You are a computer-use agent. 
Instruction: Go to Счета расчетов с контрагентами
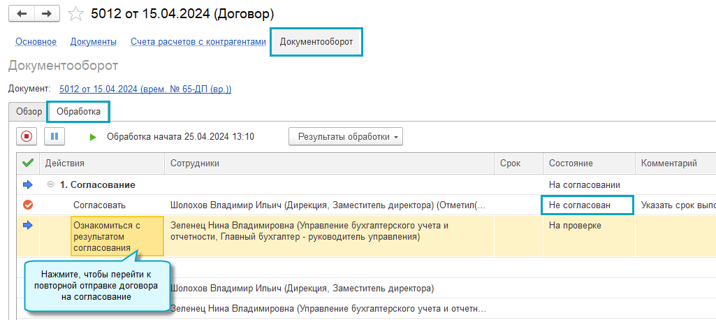pyautogui.click(x=198, y=42)
